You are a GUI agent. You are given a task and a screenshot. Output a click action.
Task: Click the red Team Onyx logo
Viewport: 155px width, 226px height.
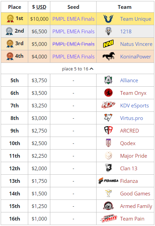pyautogui.click(x=108, y=93)
